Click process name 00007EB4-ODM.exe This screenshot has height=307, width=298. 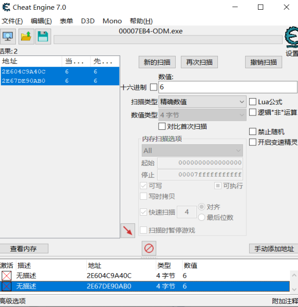(x=151, y=31)
